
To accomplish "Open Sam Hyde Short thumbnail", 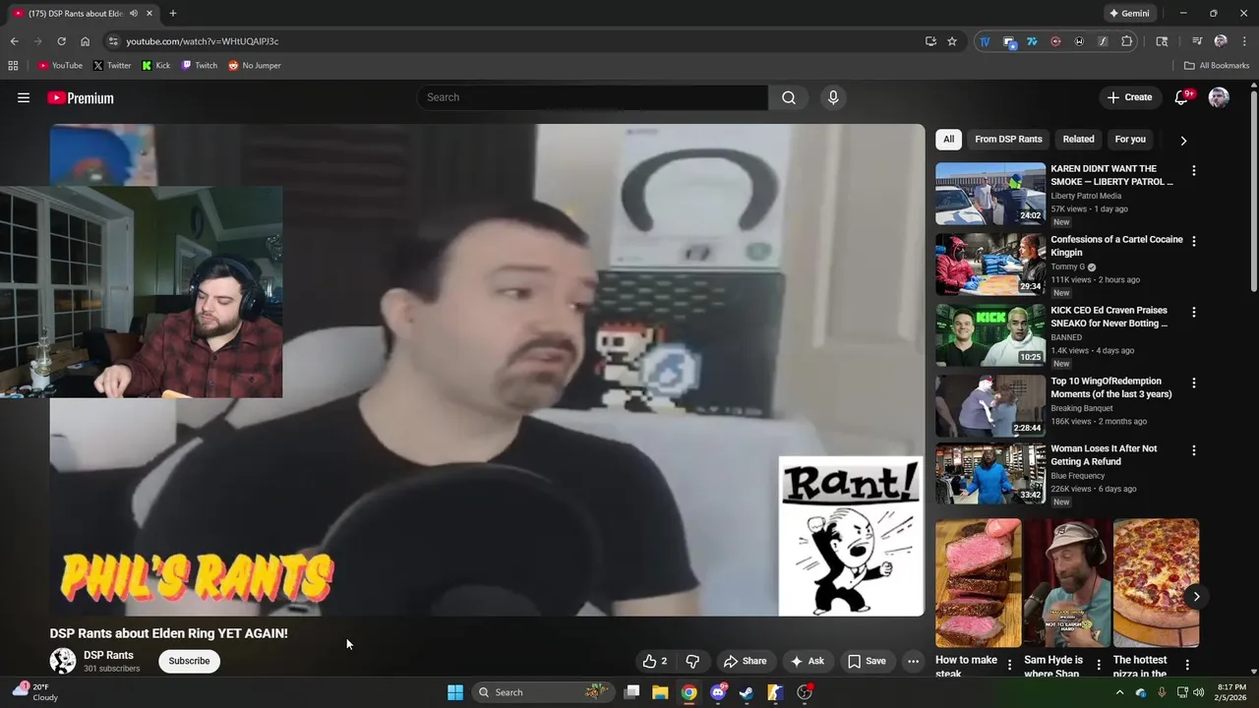I will [x=1067, y=583].
